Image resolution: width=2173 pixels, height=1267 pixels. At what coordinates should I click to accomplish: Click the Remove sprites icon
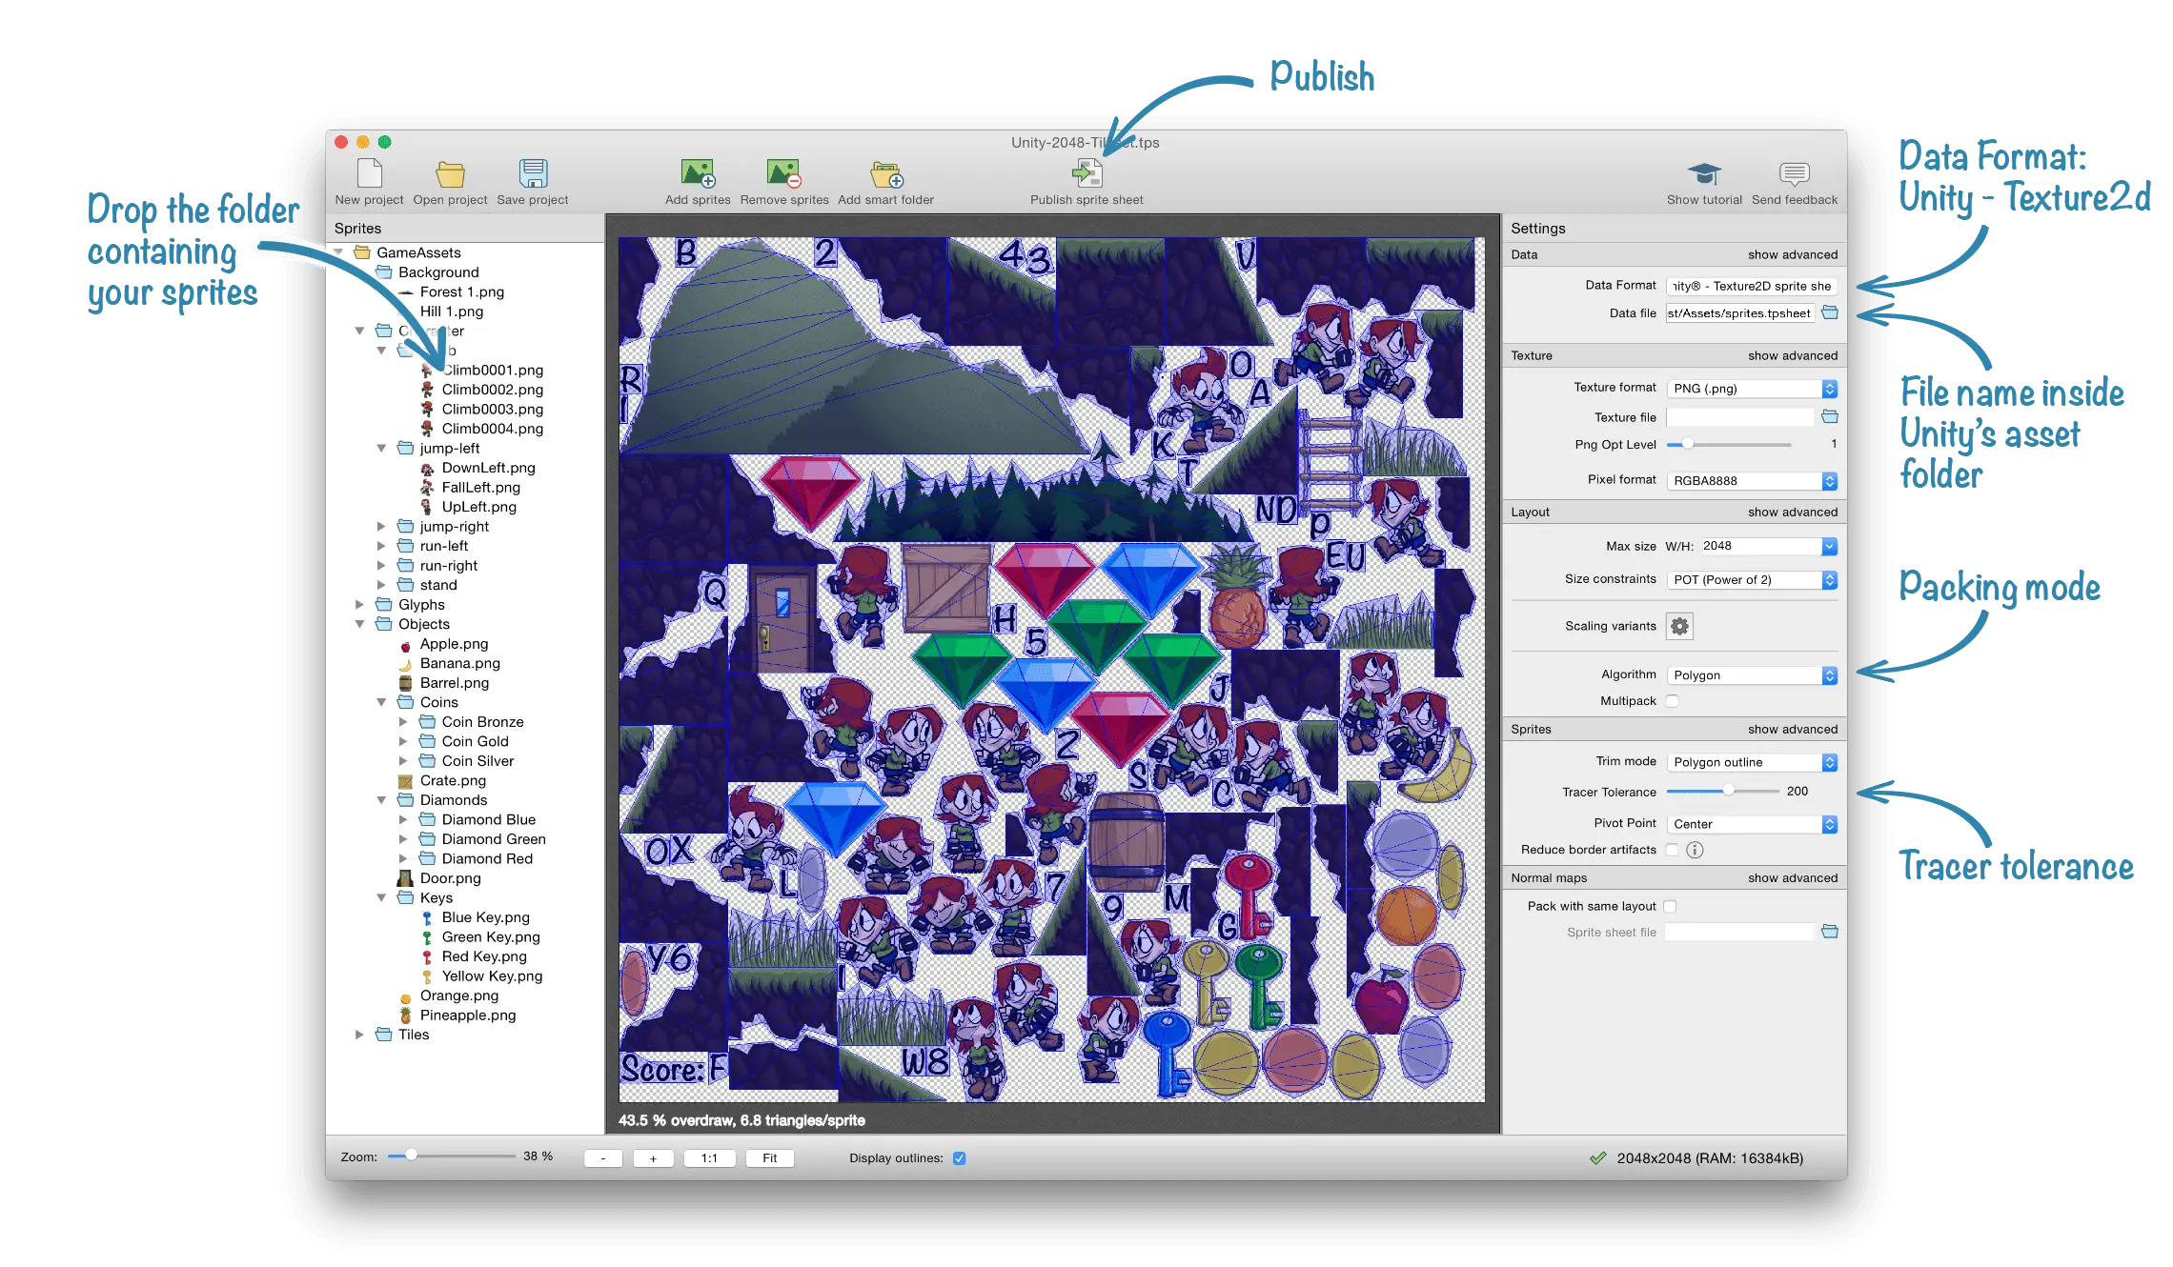coord(784,173)
